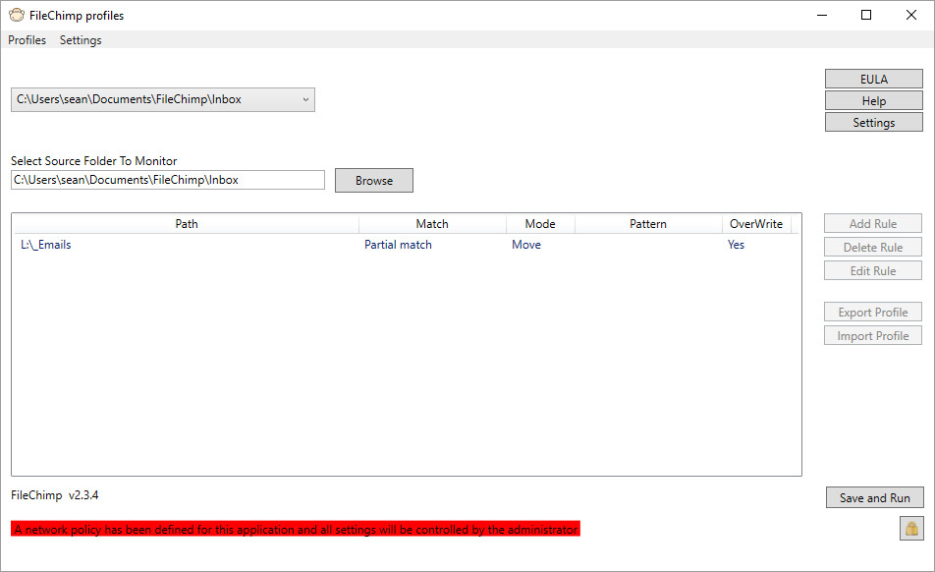Click the Import Profile button
Image resolution: width=935 pixels, height=572 pixels.
coord(873,336)
